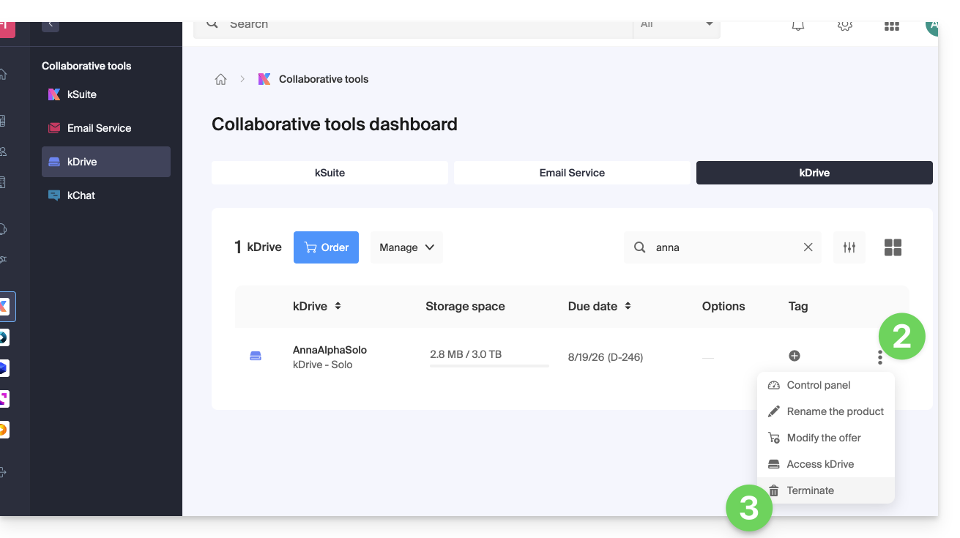This screenshot has height=538, width=960.
Task: Switch to the kSuite tab
Action: 330,173
